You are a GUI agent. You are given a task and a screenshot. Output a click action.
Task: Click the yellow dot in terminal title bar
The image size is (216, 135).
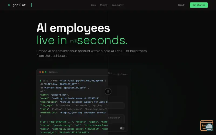[43, 72]
